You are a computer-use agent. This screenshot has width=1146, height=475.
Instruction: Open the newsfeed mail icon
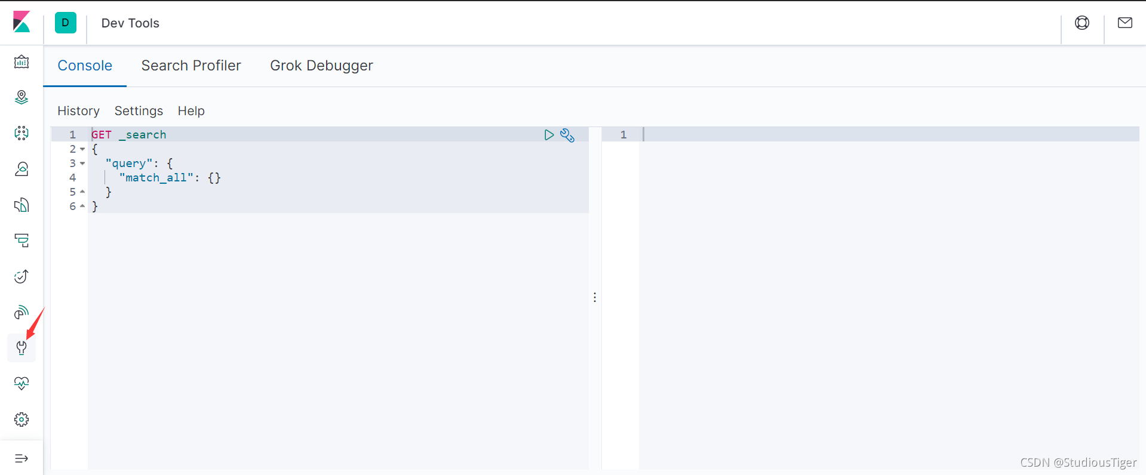pyautogui.click(x=1125, y=23)
